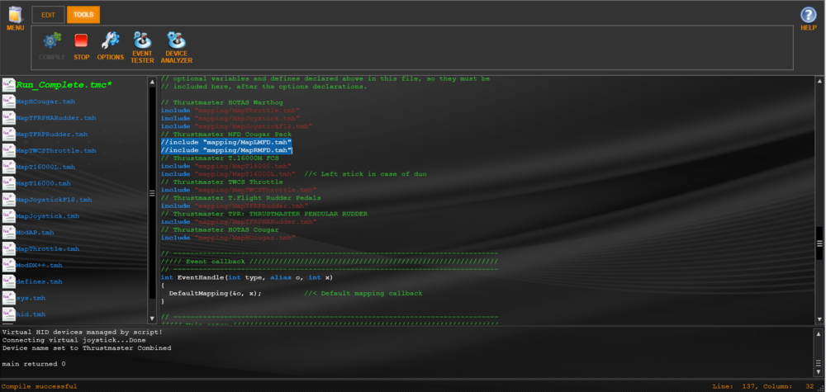Open the MapT16000.tmh file
Image resolution: width=826 pixels, height=392 pixels.
[x=43, y=183]
